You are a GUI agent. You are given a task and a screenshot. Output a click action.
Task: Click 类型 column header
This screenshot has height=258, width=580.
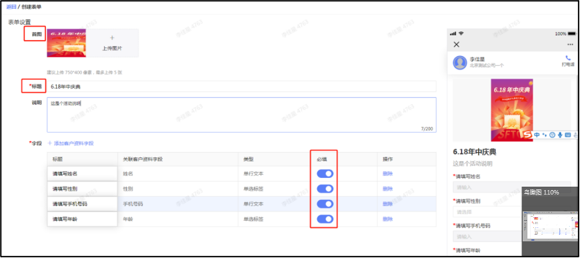pyautogui.click(x=248, y=159)
